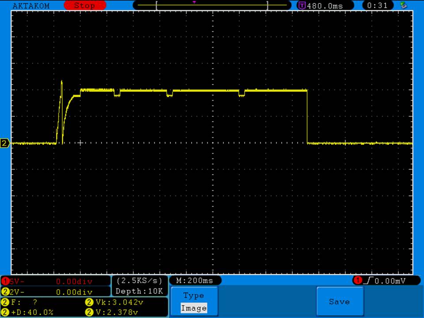Click the USB connection icon in top corner
424x318 pixels.
(403, 5)
